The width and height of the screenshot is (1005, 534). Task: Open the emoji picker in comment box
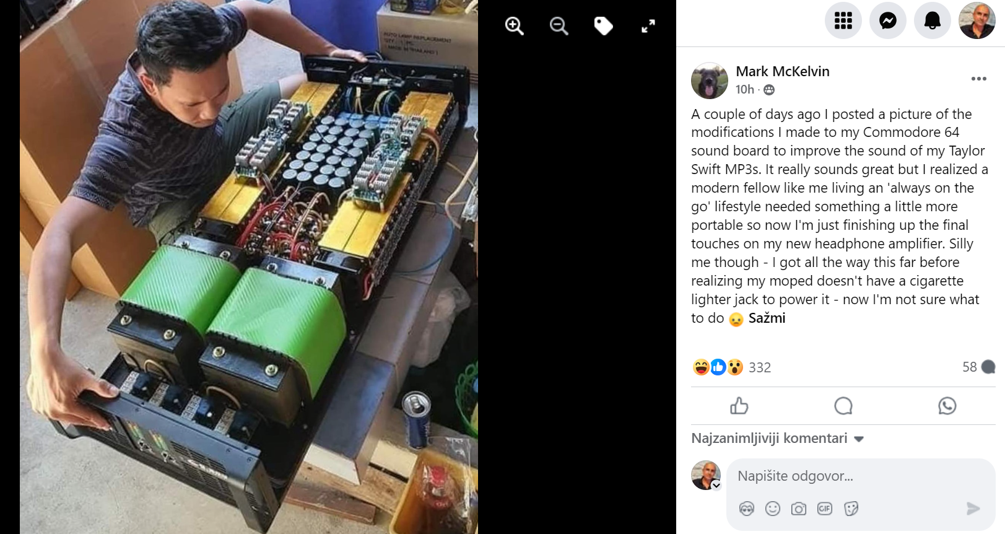point(773,509)
